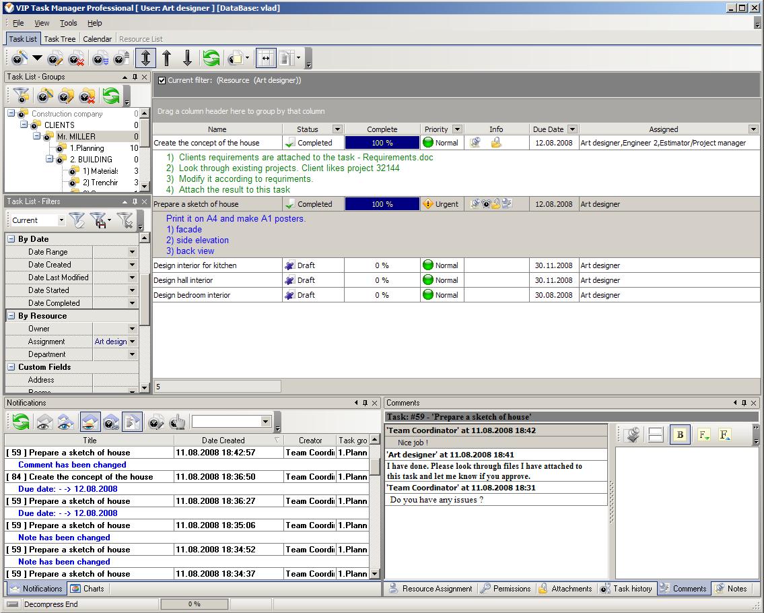Screen dimensions: 764x613
Task: Switch to the Calendar tab
Action: (97, 39)
